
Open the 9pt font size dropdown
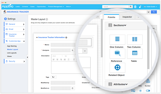coord(70,56)
